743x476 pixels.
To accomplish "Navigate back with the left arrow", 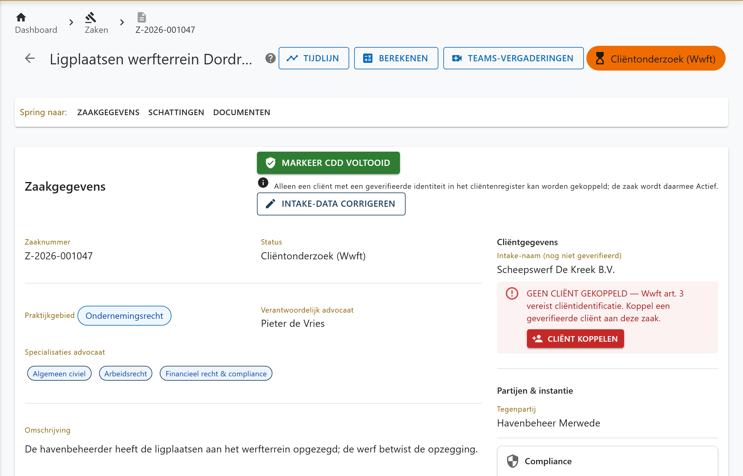I will point(30,58).
